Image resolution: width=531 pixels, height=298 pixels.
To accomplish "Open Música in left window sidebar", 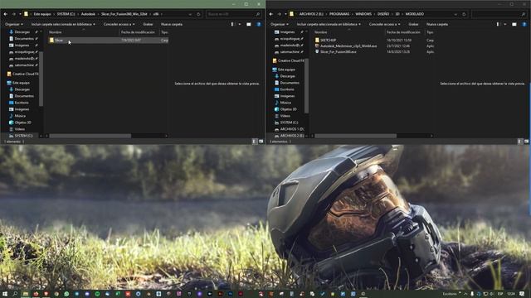I will 17,116.
